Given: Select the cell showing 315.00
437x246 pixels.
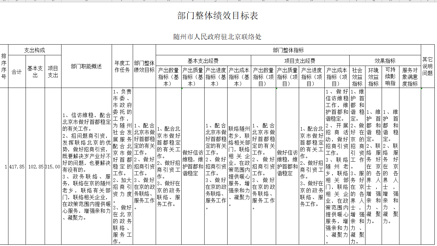Looking at the screenshot, I should tap(53, 167).
